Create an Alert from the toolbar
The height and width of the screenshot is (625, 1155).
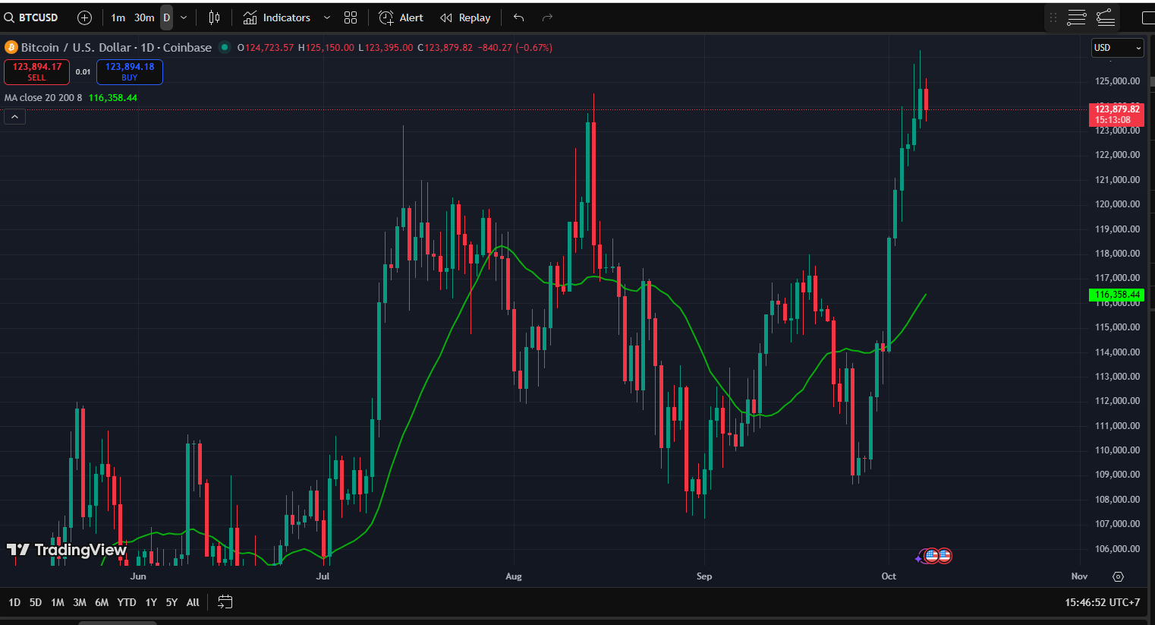point(401,17)
